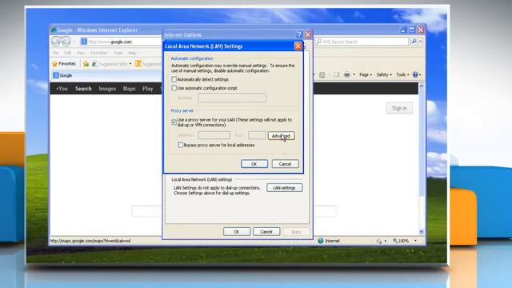The height and width of the screenshot is (288, 512).
Task: Open the +You link on Google bar
Action: click(62, 89)
